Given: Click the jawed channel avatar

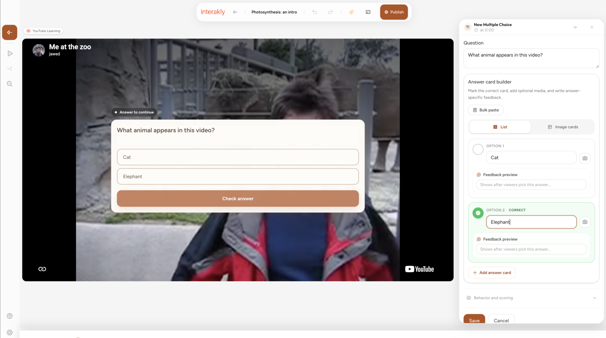Looking at the screenshot, I should (x=39, y=50).
